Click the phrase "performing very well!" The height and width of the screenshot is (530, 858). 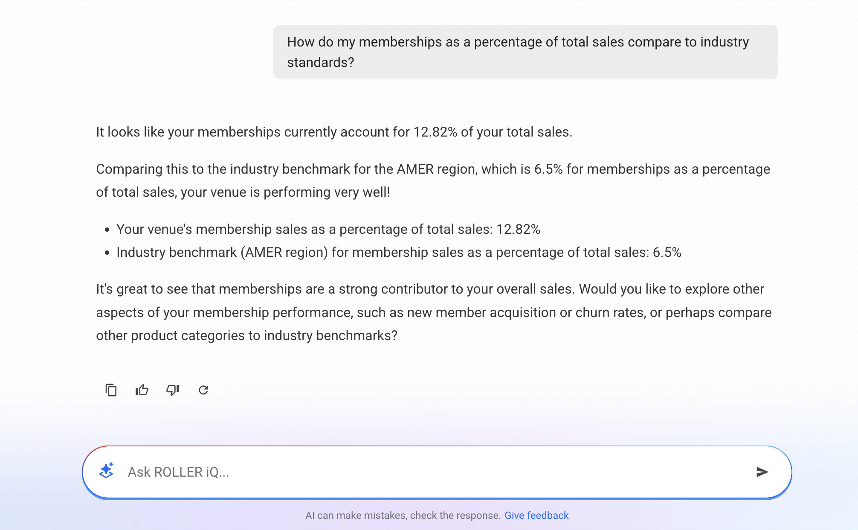[x=327, y=192]
